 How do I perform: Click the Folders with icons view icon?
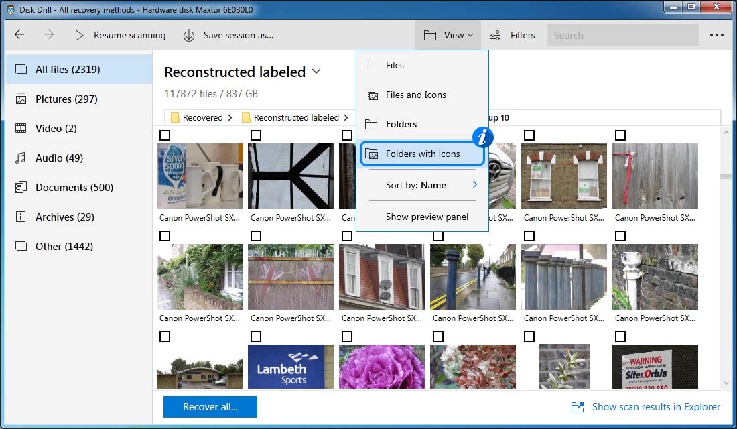371,154
